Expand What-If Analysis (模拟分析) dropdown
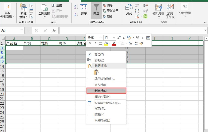The height and width of the screenshot is (132, 208). coord(159,17)
